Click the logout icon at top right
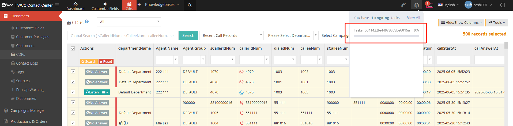This screenshot has width=513, height=126. coord(502,5)
